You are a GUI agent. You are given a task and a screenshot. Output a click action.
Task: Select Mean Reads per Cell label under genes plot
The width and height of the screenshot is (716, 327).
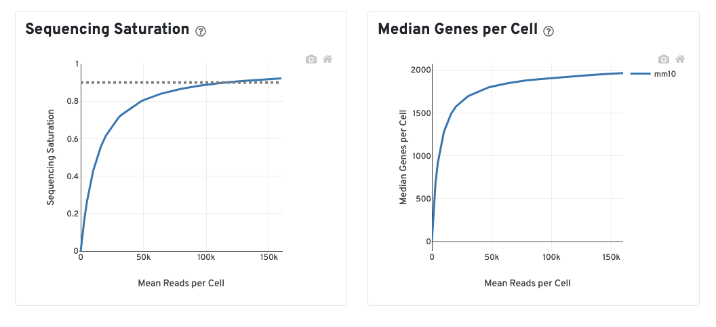click(x=528, y=283)
